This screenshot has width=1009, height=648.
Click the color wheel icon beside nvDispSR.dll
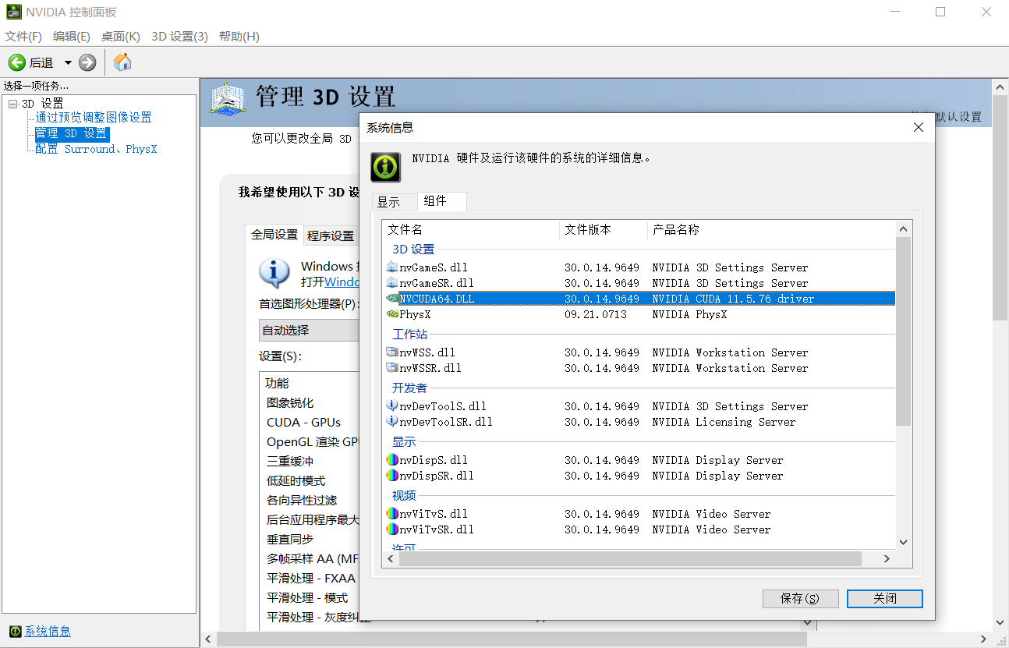(392, 476)
